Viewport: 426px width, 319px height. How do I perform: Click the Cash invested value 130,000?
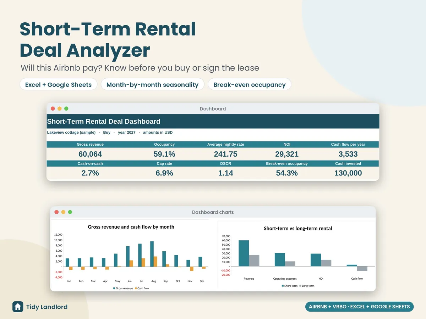(348, 173)
